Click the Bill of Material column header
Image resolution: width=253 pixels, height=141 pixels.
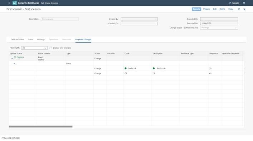(x=51, y=54)
